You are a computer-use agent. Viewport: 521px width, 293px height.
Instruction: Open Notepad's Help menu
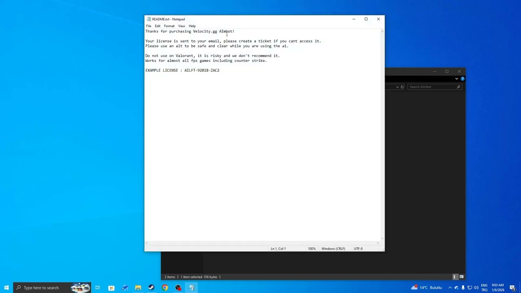point(192,26)
